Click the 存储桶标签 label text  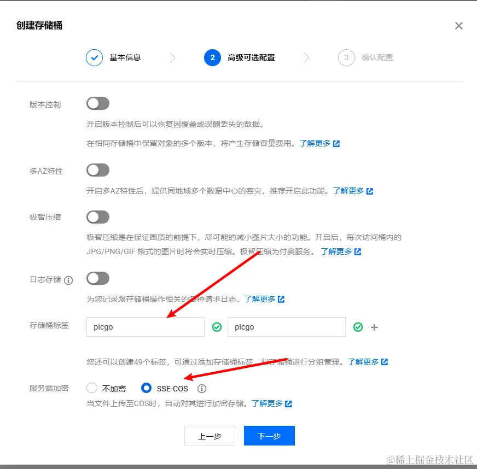point(49,326)
